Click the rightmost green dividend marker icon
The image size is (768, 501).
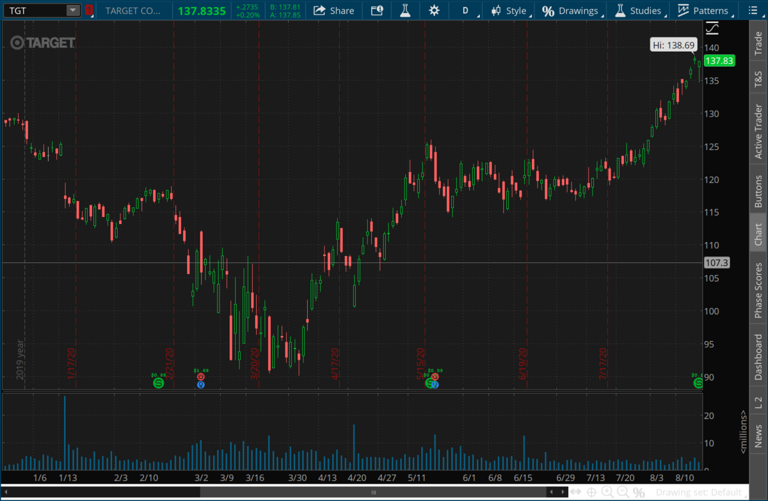(x=698, y=383)
